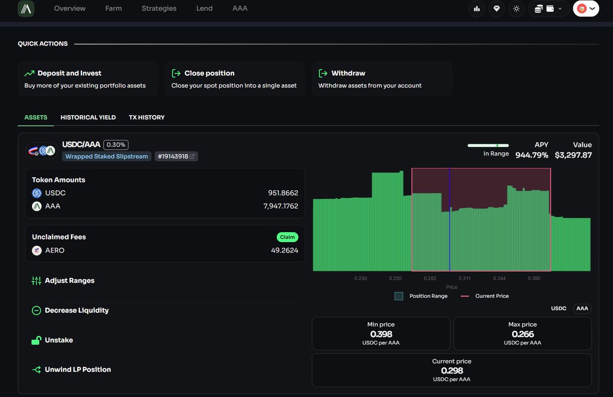Select Decrease Liquidity option

[77, 311]
